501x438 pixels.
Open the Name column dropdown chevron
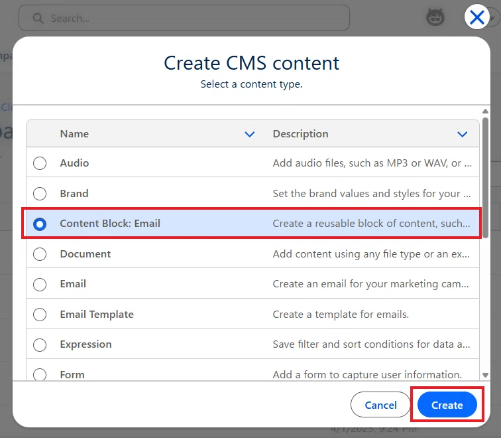click(250, 134)
